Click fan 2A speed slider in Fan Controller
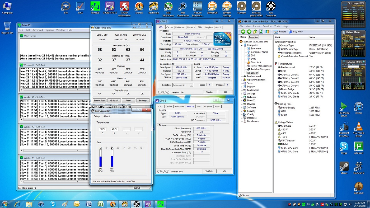 coord(112,158)
